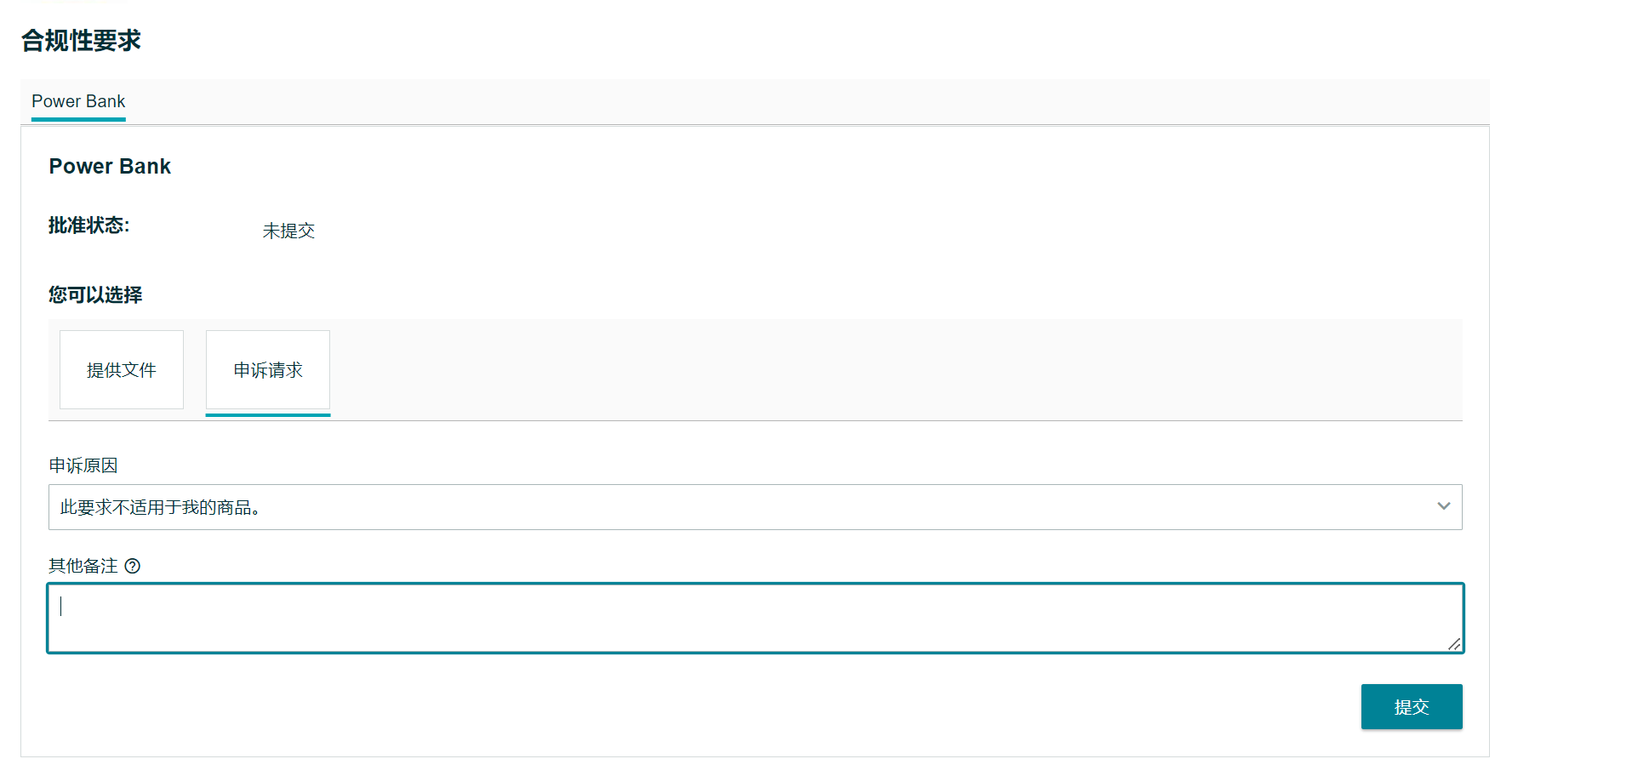Click the 您可以选择 label
This screenshot has height=776, width=1632.
(x=95, y=295)
